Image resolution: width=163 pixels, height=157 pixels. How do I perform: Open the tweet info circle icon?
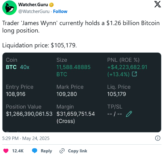157,138
